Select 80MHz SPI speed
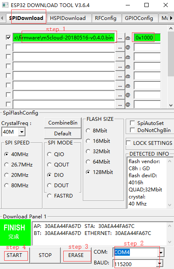 coord(7,185)
